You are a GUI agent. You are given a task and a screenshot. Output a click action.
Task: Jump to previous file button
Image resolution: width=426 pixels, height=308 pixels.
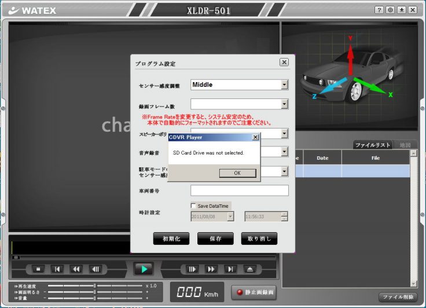click(57, 269)
